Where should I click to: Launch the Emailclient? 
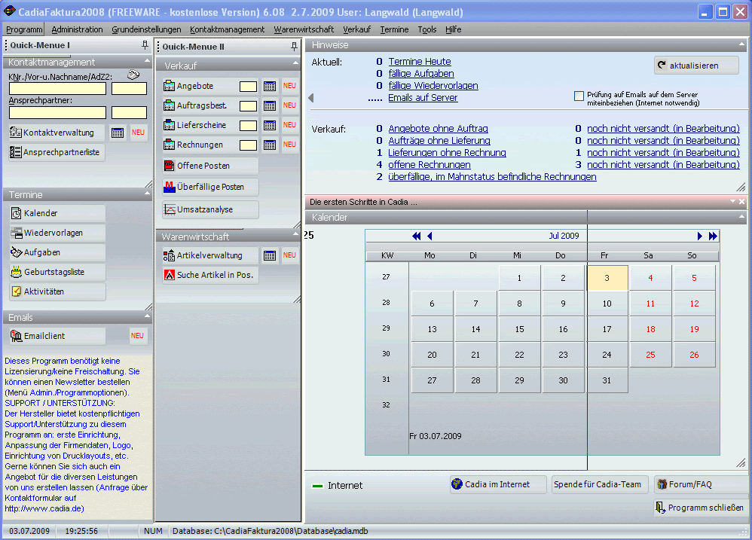click(x=57, y=337)
